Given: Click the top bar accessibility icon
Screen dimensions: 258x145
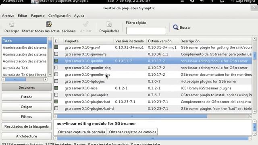Looking at the screenshot, I should pos(192,1).
